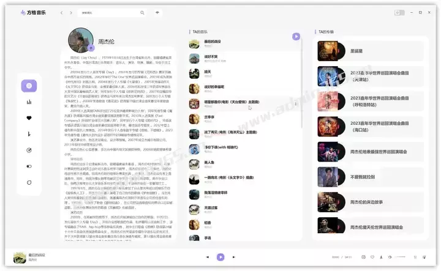Open album 周杰伦地表最强世界巡回演唱会

click(x=370, y=152)
